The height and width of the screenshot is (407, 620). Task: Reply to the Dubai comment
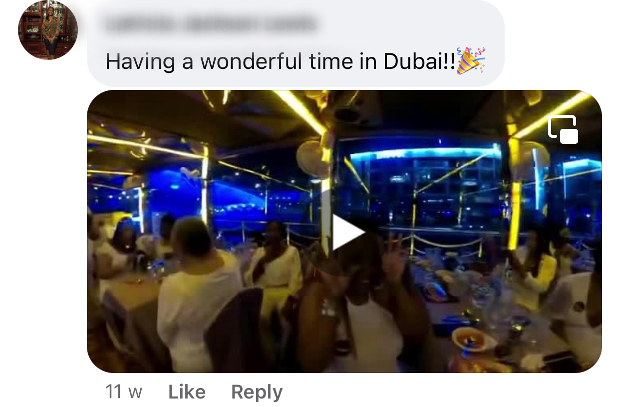(x=257, y=392)
